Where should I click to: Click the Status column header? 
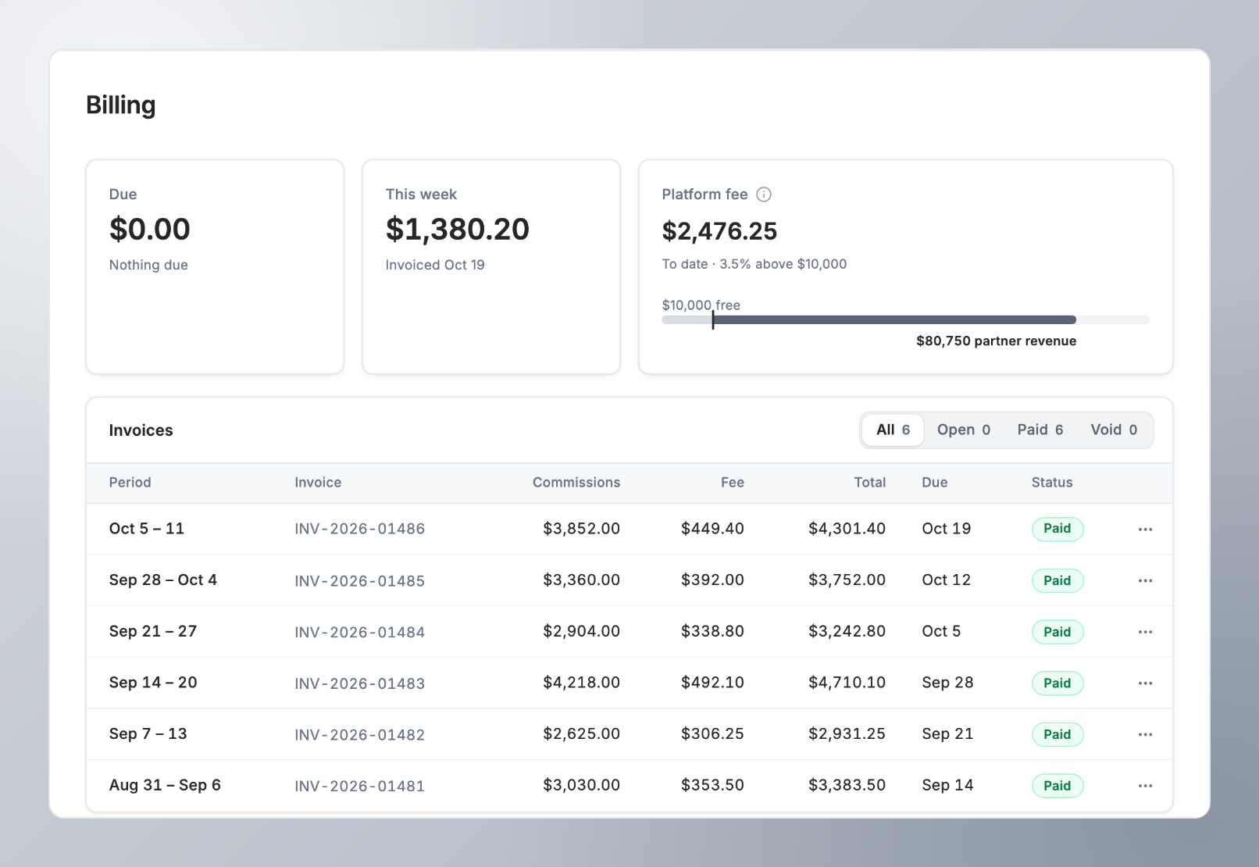click(1052, 483)
